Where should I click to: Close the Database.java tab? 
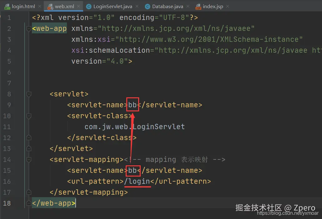pos(188,6)
